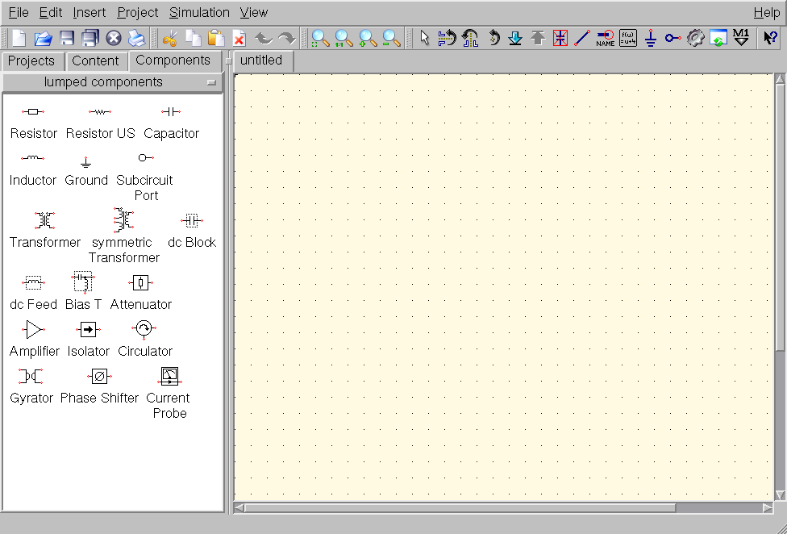Click the Set Marker M1 icon
The width and height of the screenshot is (787, 534).
[x=742, y=38]
